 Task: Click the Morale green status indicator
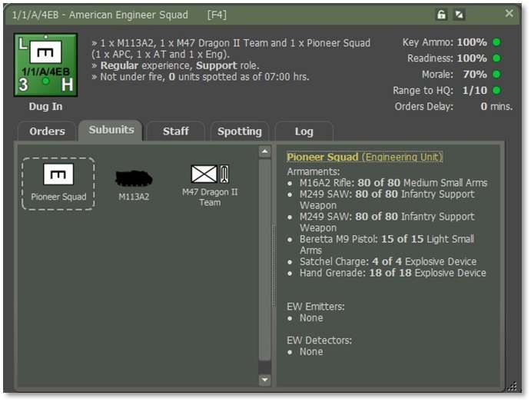pyautogui.click(x=496, y=75)
